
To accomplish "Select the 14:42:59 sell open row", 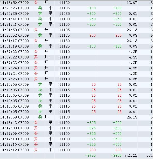I will pyautogui.click(x=76, y=117).
